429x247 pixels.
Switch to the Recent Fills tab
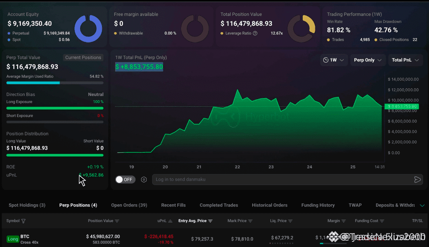click(174, 205)
